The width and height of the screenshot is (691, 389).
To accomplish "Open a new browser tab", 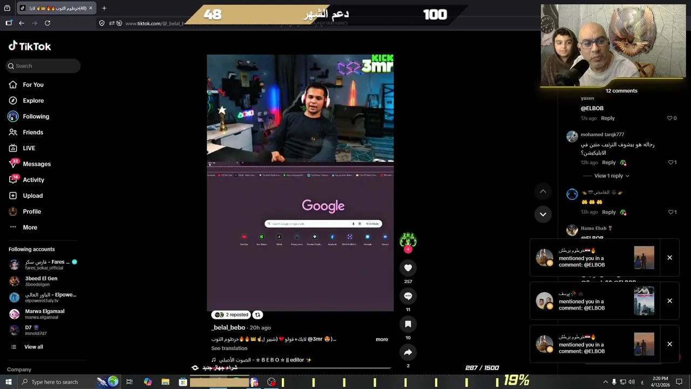I will [104, 8].
